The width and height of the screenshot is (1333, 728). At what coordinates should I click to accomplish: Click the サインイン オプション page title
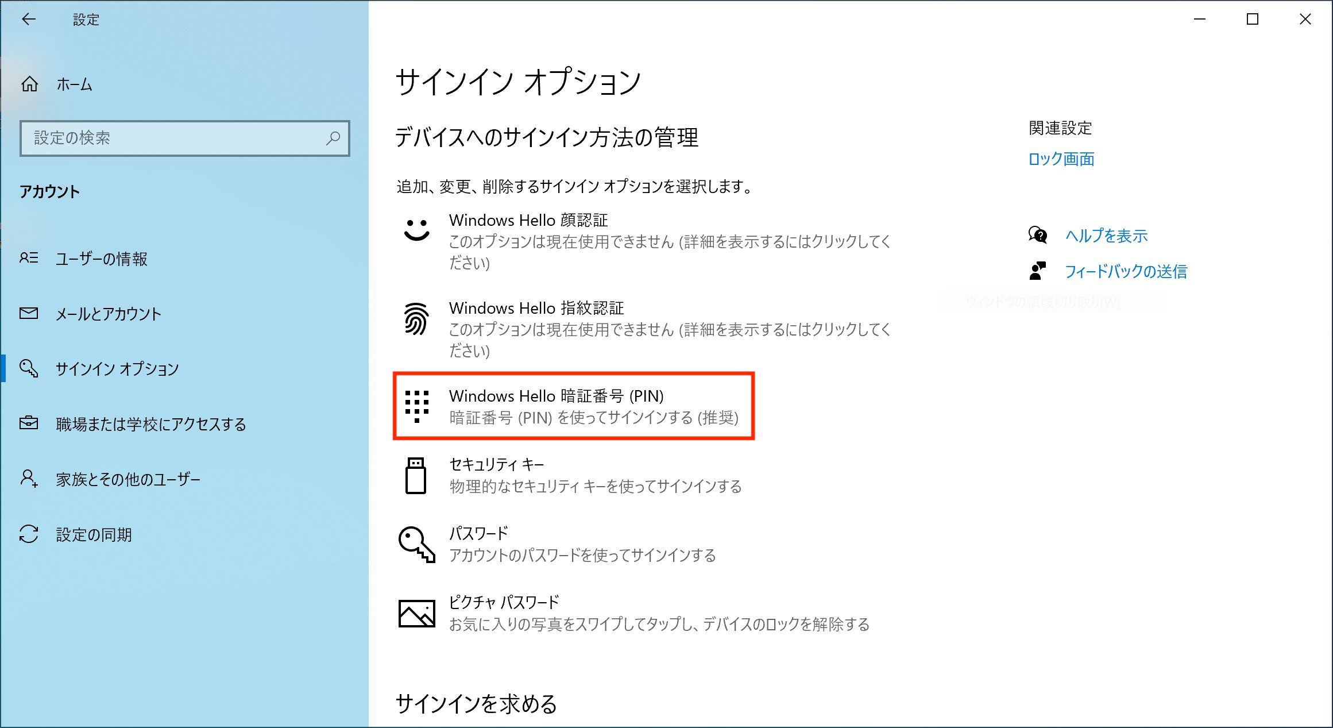click(517, 82)
